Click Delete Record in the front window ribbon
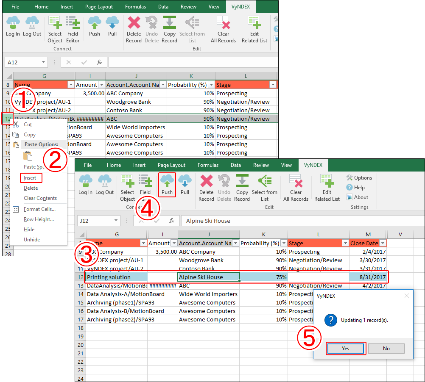 206,188
